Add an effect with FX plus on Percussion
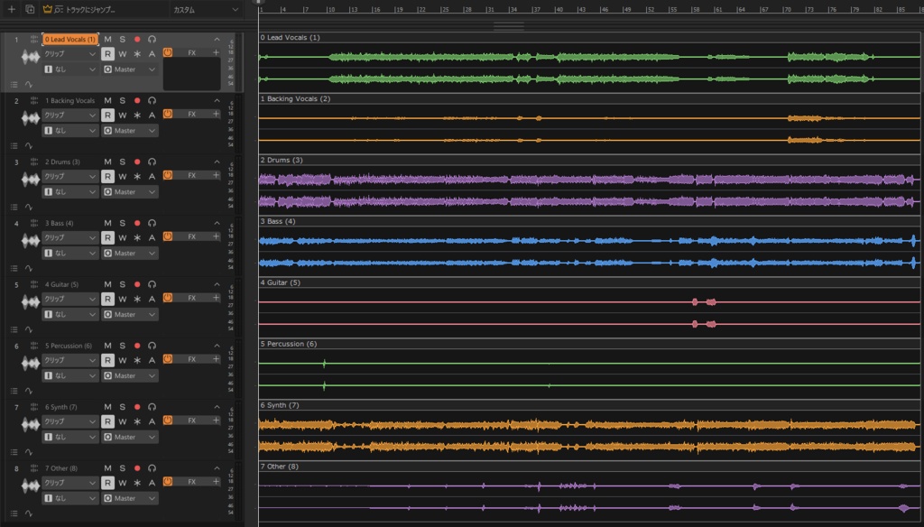 point(217,358)
